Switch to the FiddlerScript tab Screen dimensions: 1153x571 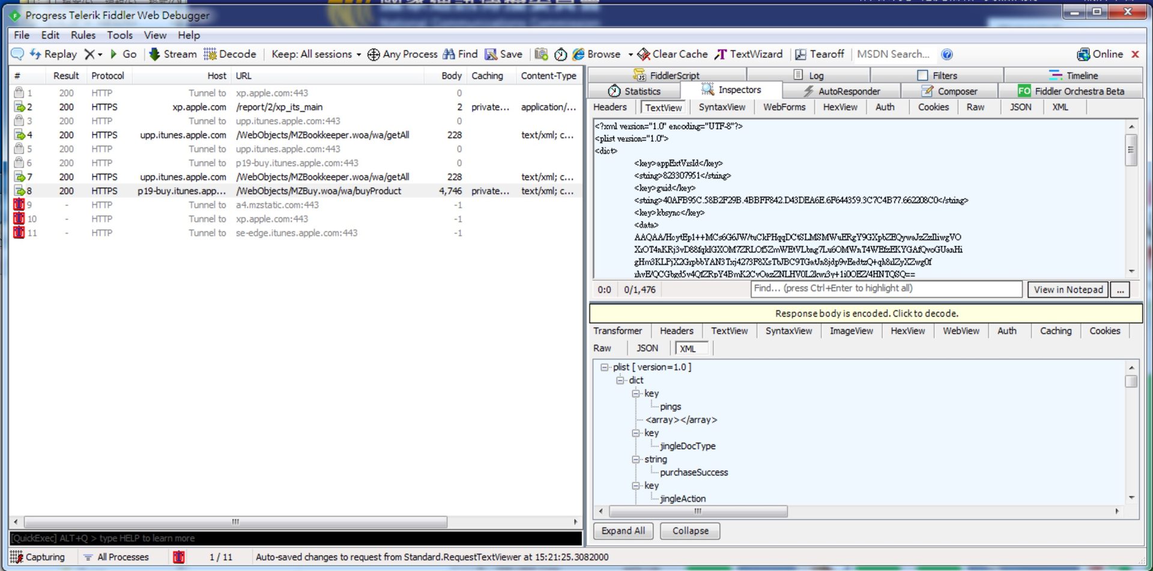click(x=667, y=75)
